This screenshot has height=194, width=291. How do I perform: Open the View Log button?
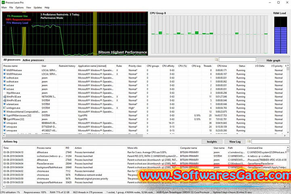(x=235, y=141)
